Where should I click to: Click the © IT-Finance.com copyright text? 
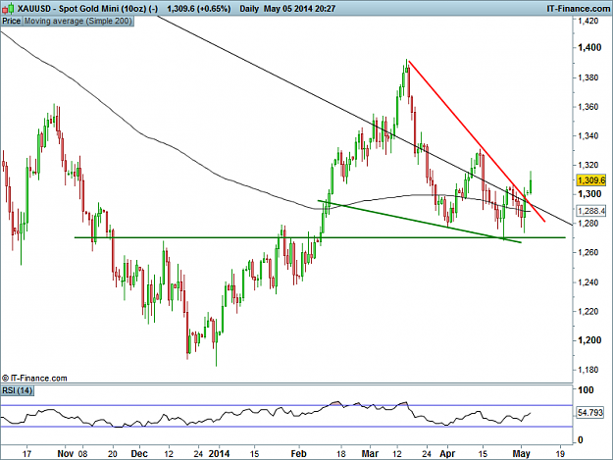click(x=34, y=378)
